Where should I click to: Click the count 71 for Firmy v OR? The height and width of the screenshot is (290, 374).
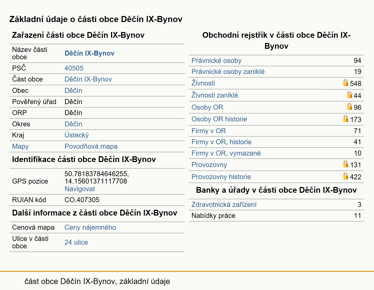click(357, 131)
